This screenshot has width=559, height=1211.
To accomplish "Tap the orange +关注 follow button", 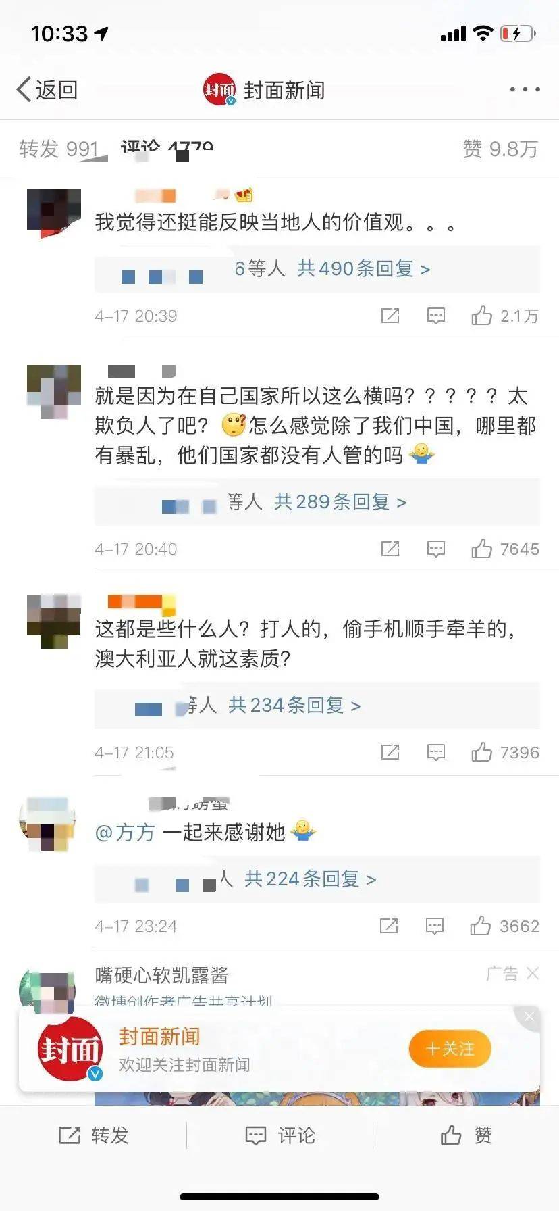I will point(450,1049).
